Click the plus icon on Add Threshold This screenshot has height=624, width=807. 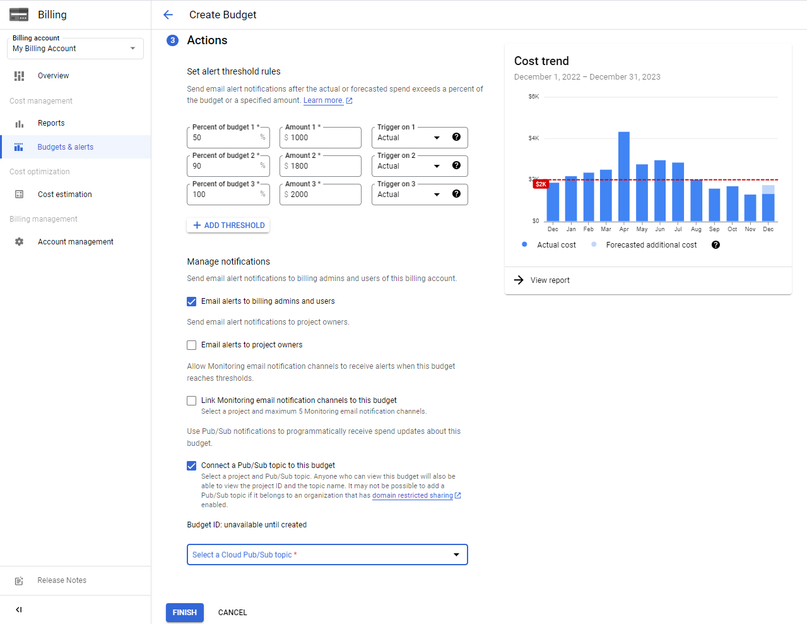pyautogui.click(x=197, y=225)
